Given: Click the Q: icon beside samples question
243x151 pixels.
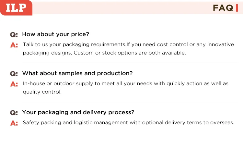Looking at the screenshot, I should tap(14, 74).
